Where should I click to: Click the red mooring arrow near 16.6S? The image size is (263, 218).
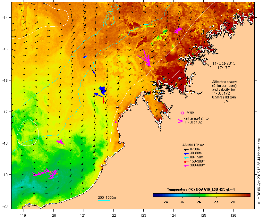point(103,100)
